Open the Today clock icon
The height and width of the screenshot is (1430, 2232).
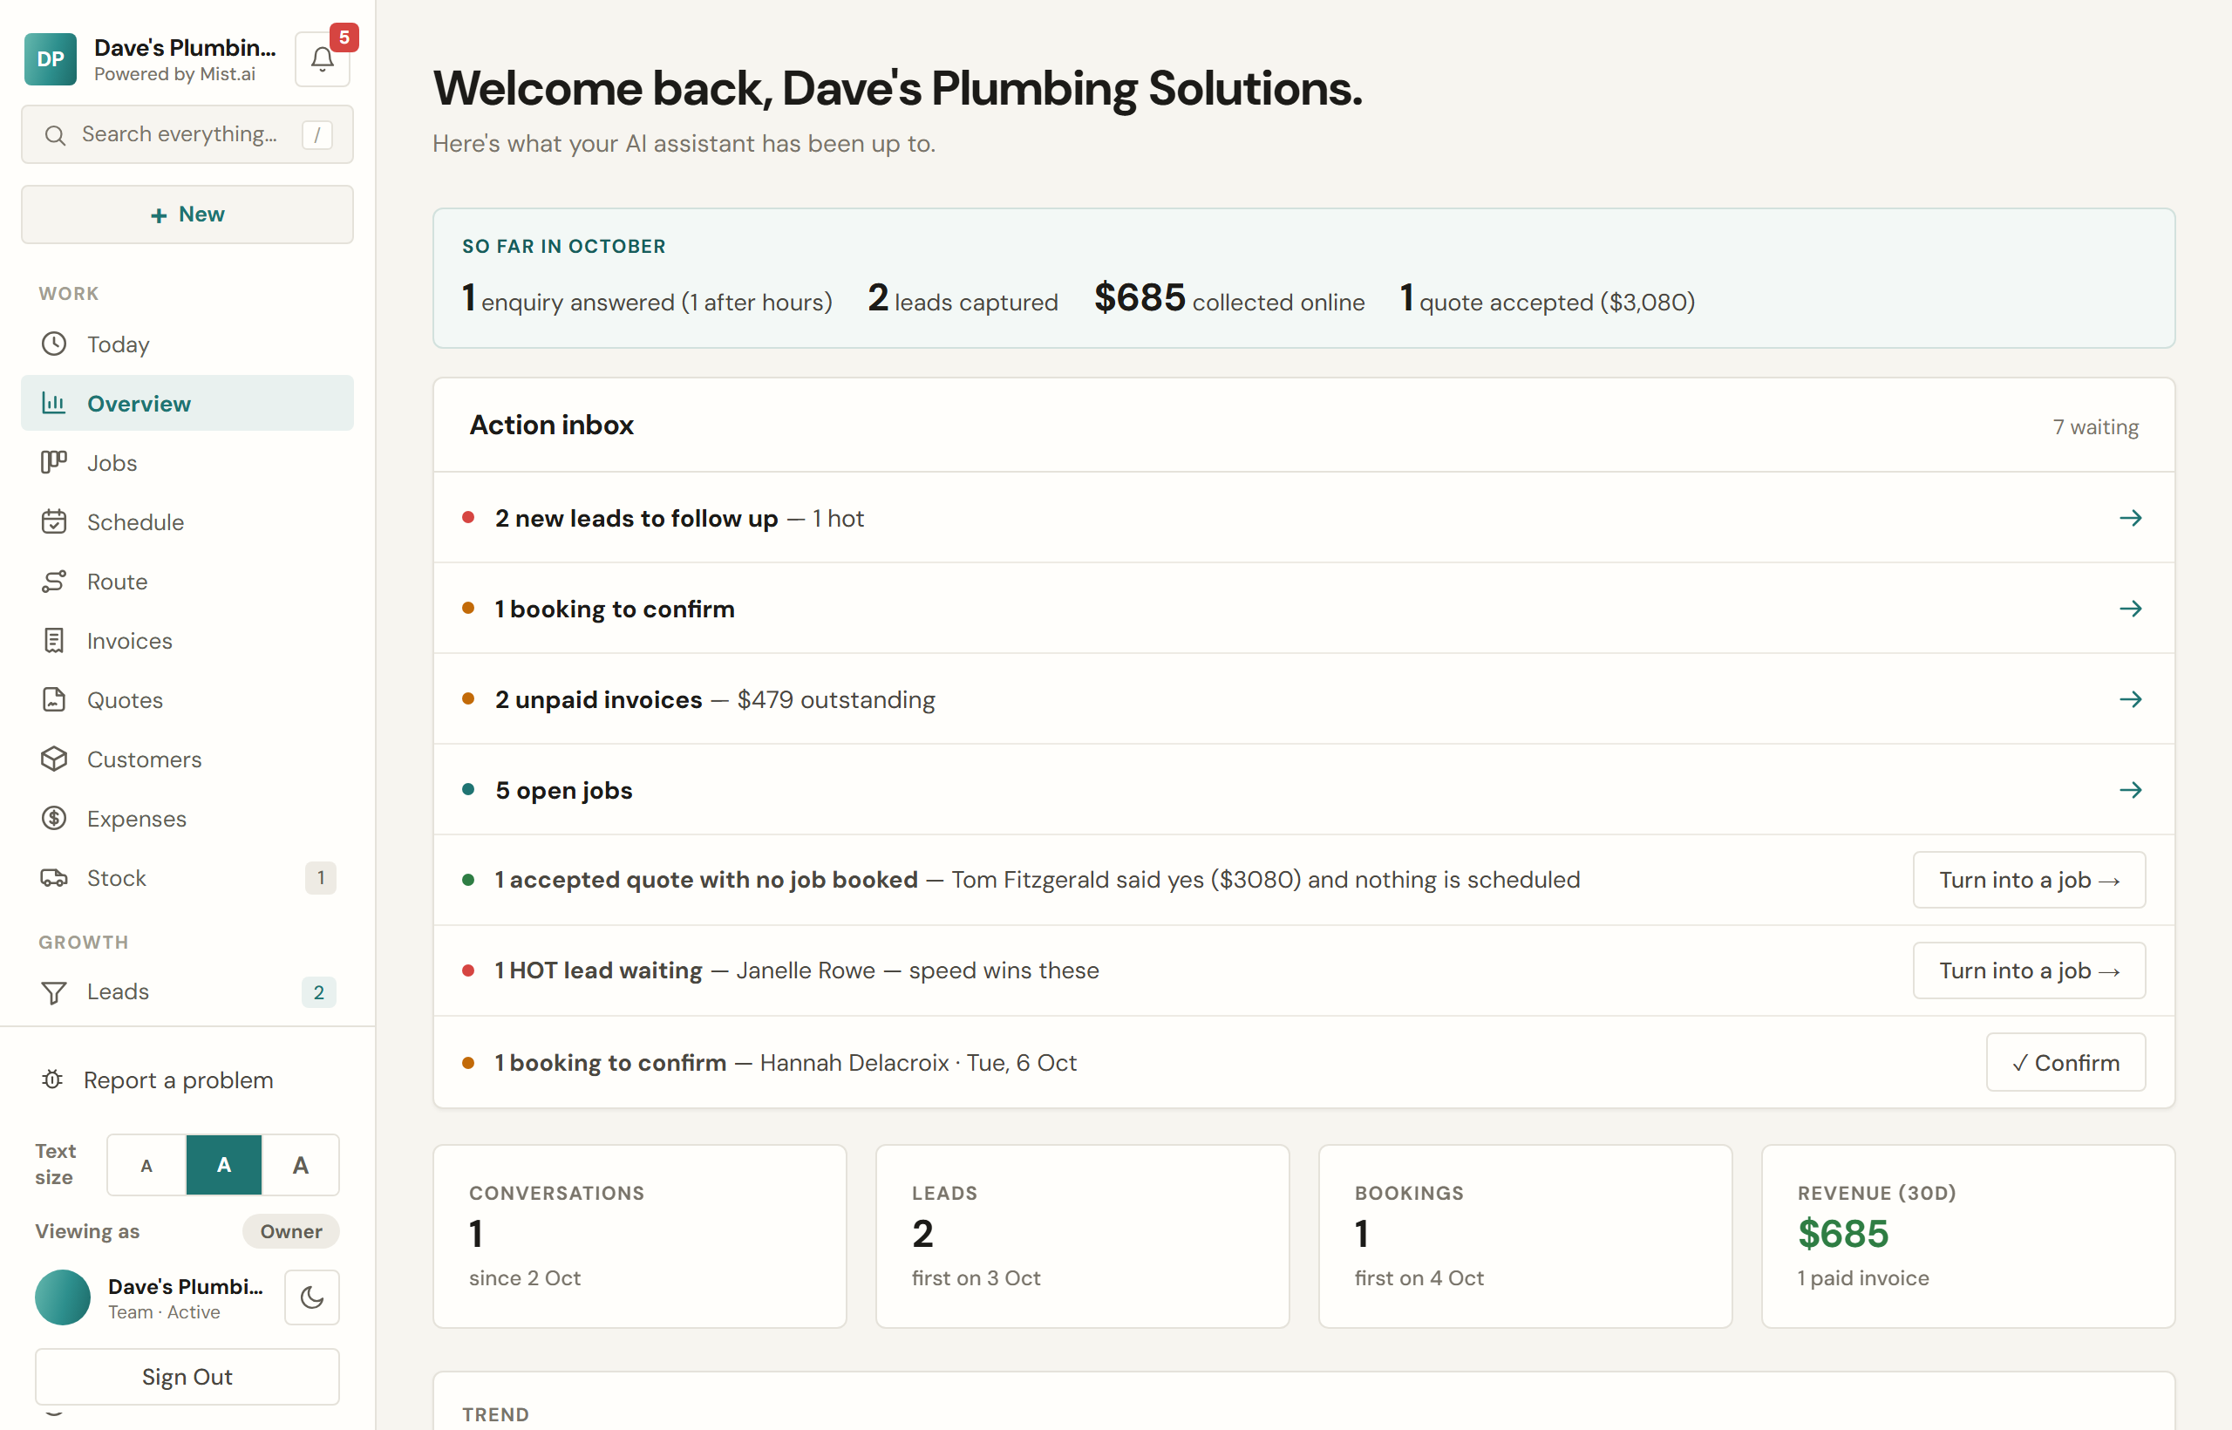coord(54,344)
